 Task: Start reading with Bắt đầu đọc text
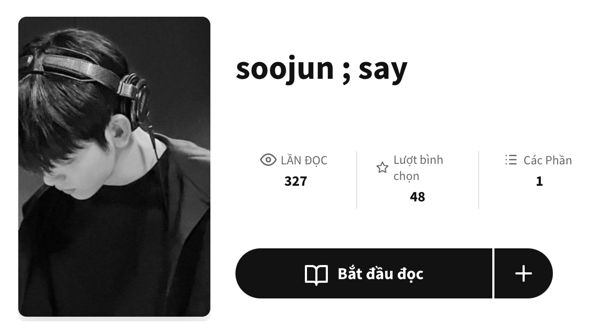pyautogui.click(x=380, y=274)
